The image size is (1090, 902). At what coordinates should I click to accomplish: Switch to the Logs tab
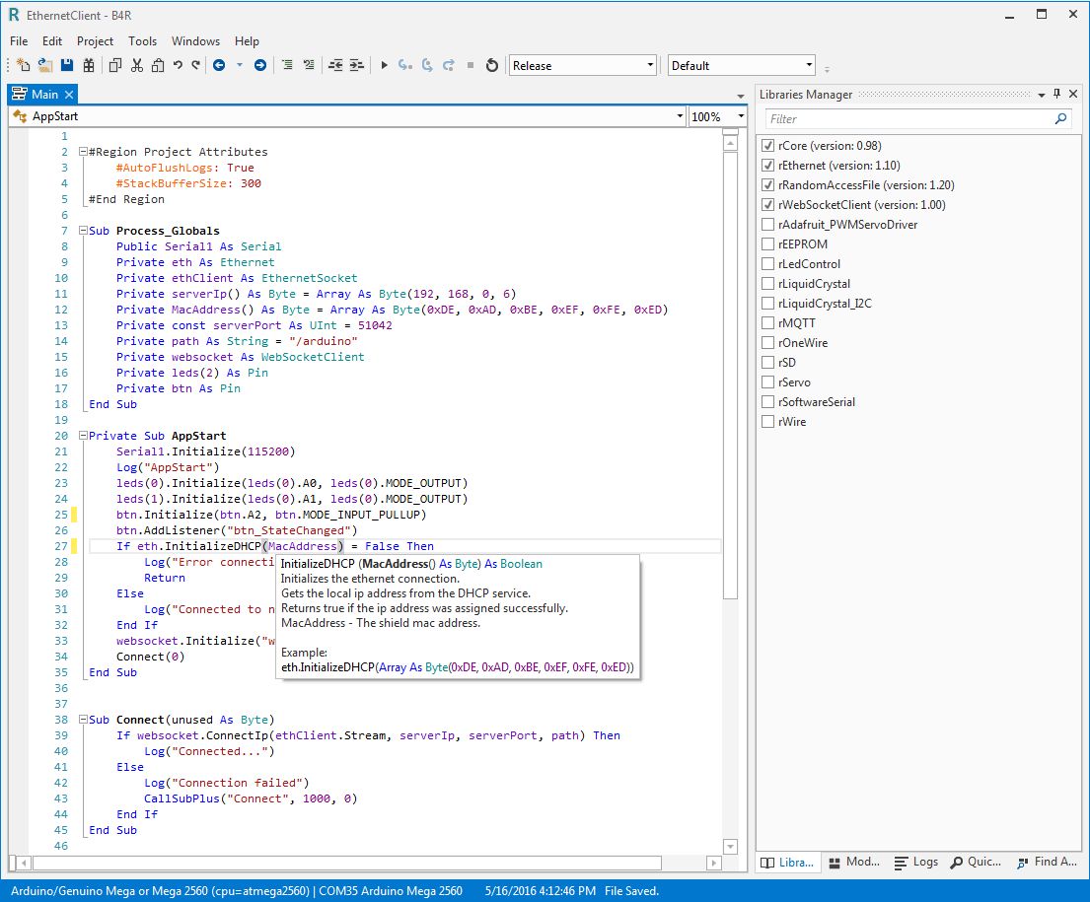[916, 862]
